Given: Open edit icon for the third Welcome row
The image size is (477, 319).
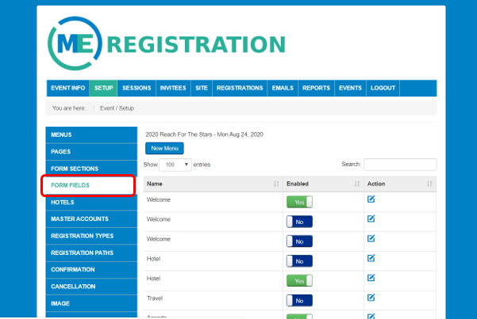Looking at the screenshot, I should pos(371,239).
